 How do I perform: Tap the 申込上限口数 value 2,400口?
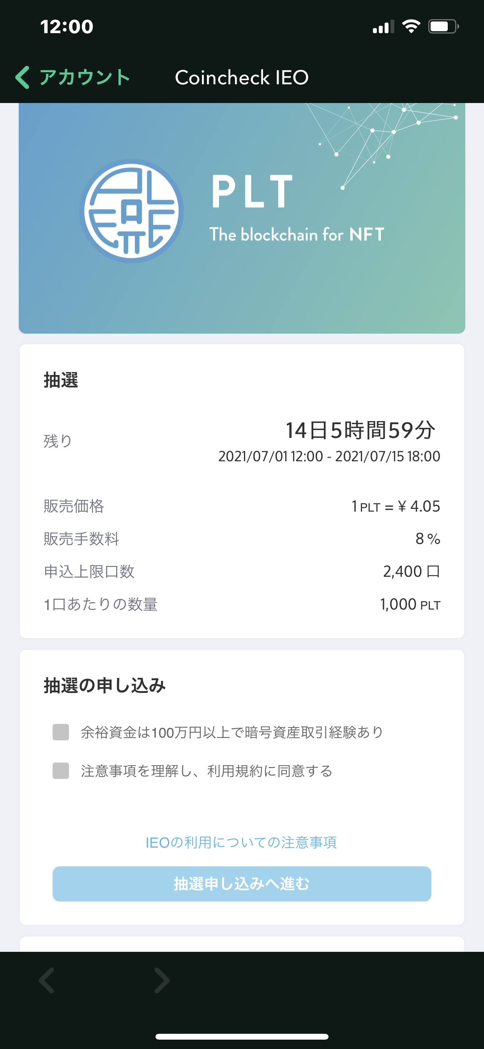tap(411, 571)
